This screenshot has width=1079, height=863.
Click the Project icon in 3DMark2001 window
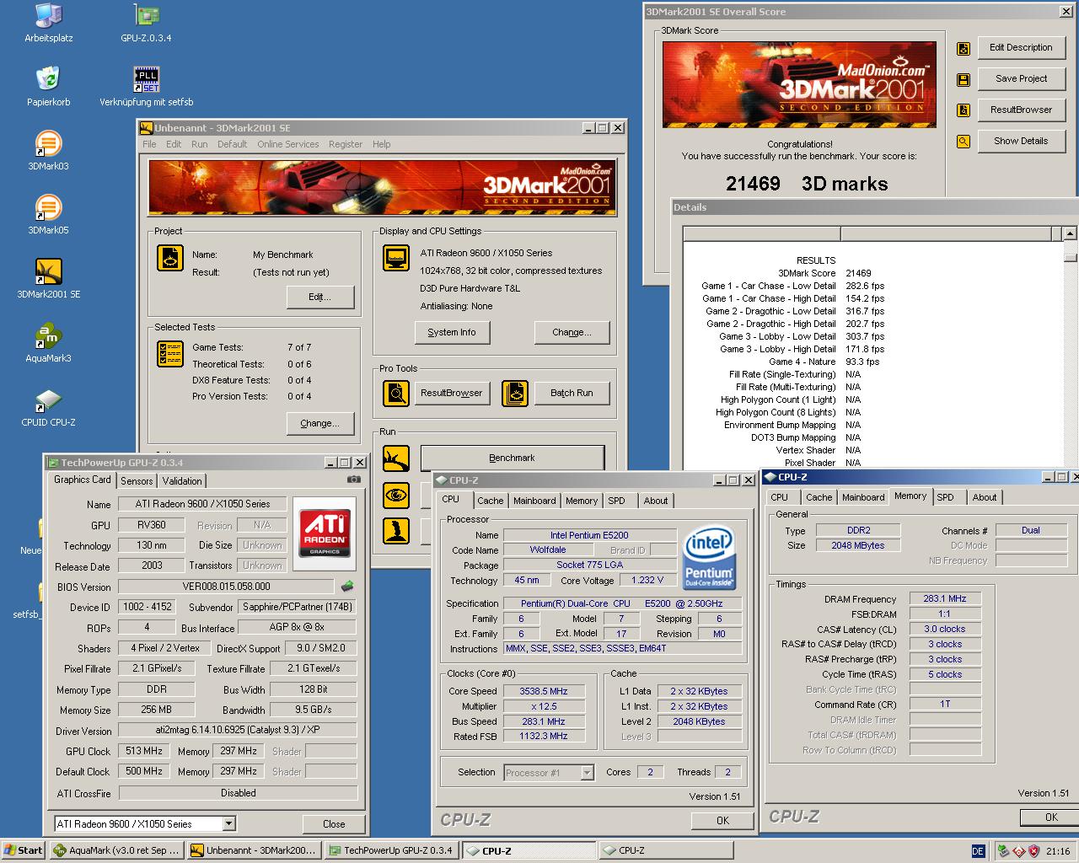click(170, 258)
